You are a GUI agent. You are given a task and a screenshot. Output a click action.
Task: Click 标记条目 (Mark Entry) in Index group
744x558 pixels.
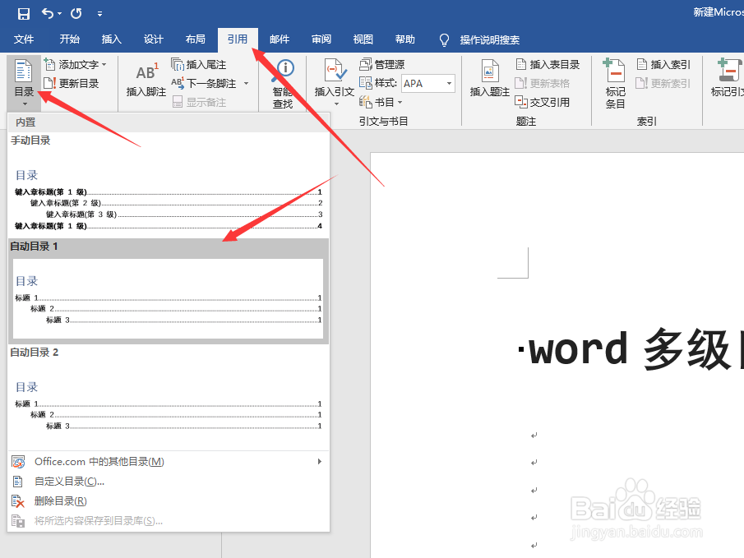(x=614, y=78)
